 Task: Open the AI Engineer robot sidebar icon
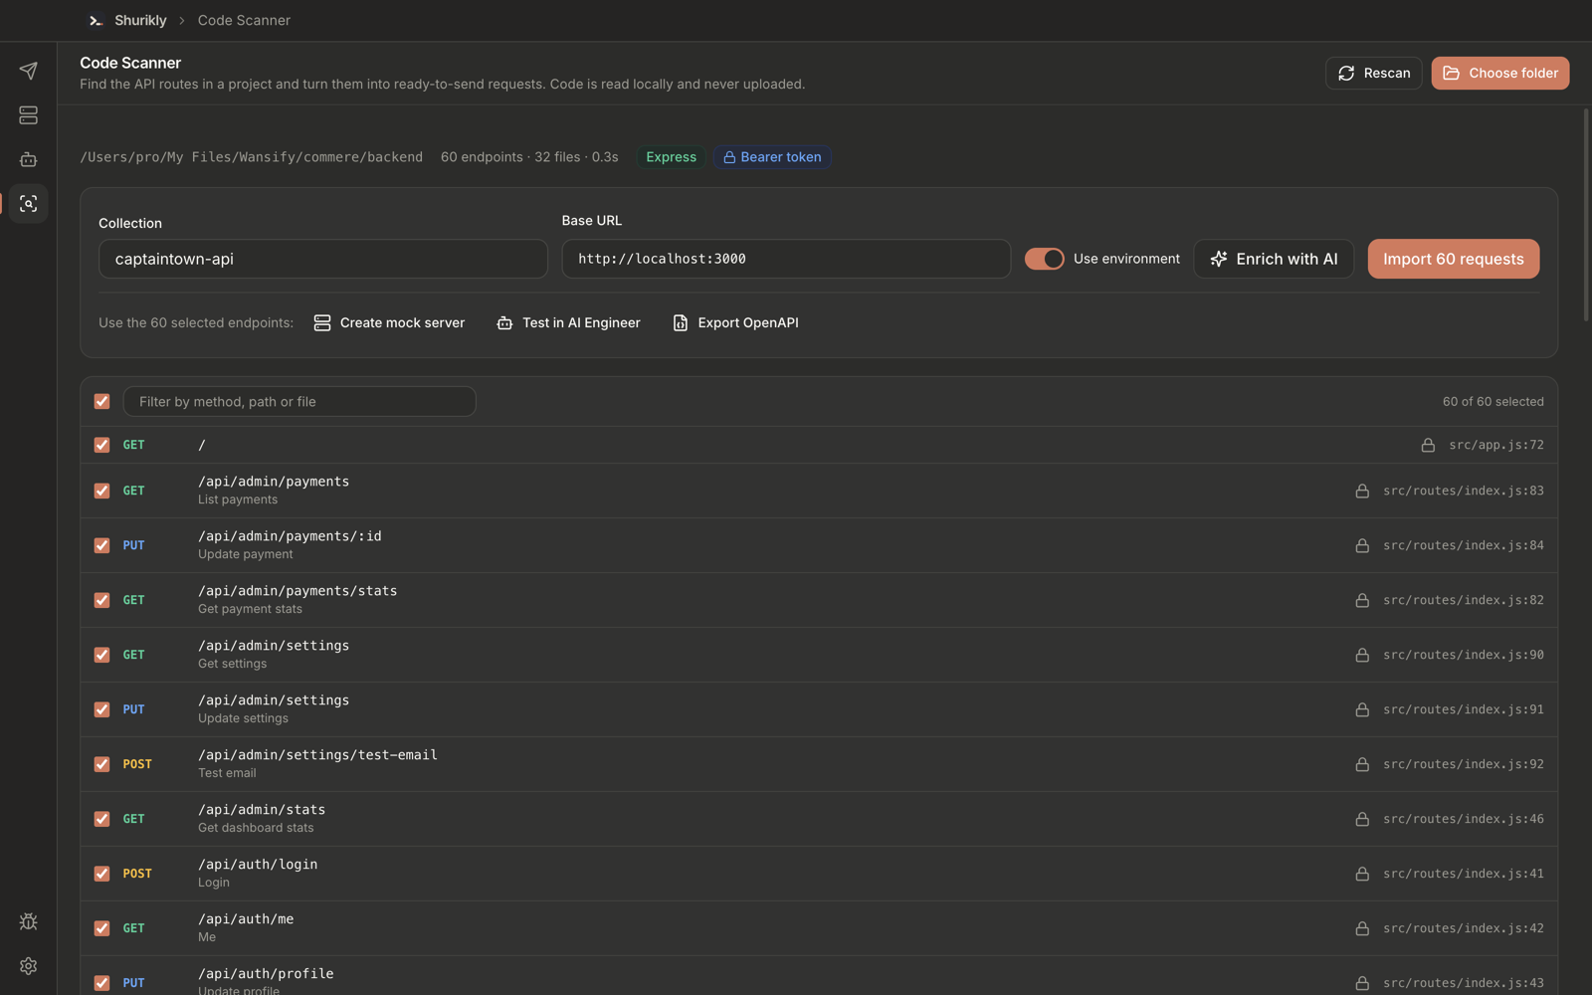28,159
